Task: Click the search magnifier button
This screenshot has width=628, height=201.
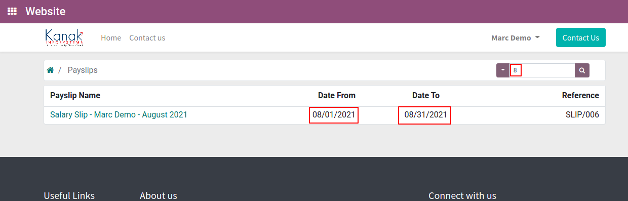Action: [x=582, y=70]
